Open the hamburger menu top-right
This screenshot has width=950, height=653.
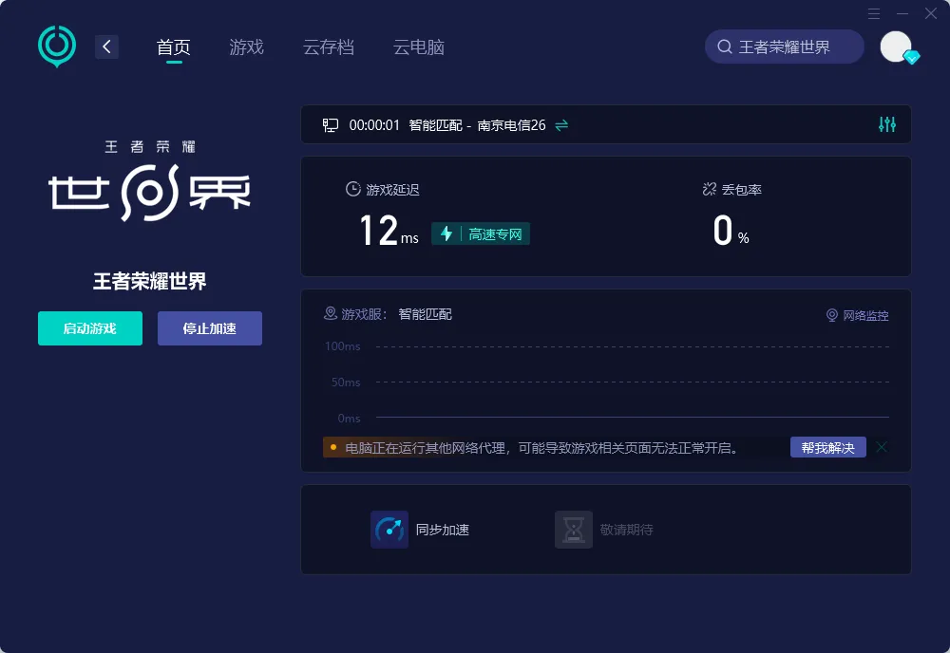tap(873, 14)
